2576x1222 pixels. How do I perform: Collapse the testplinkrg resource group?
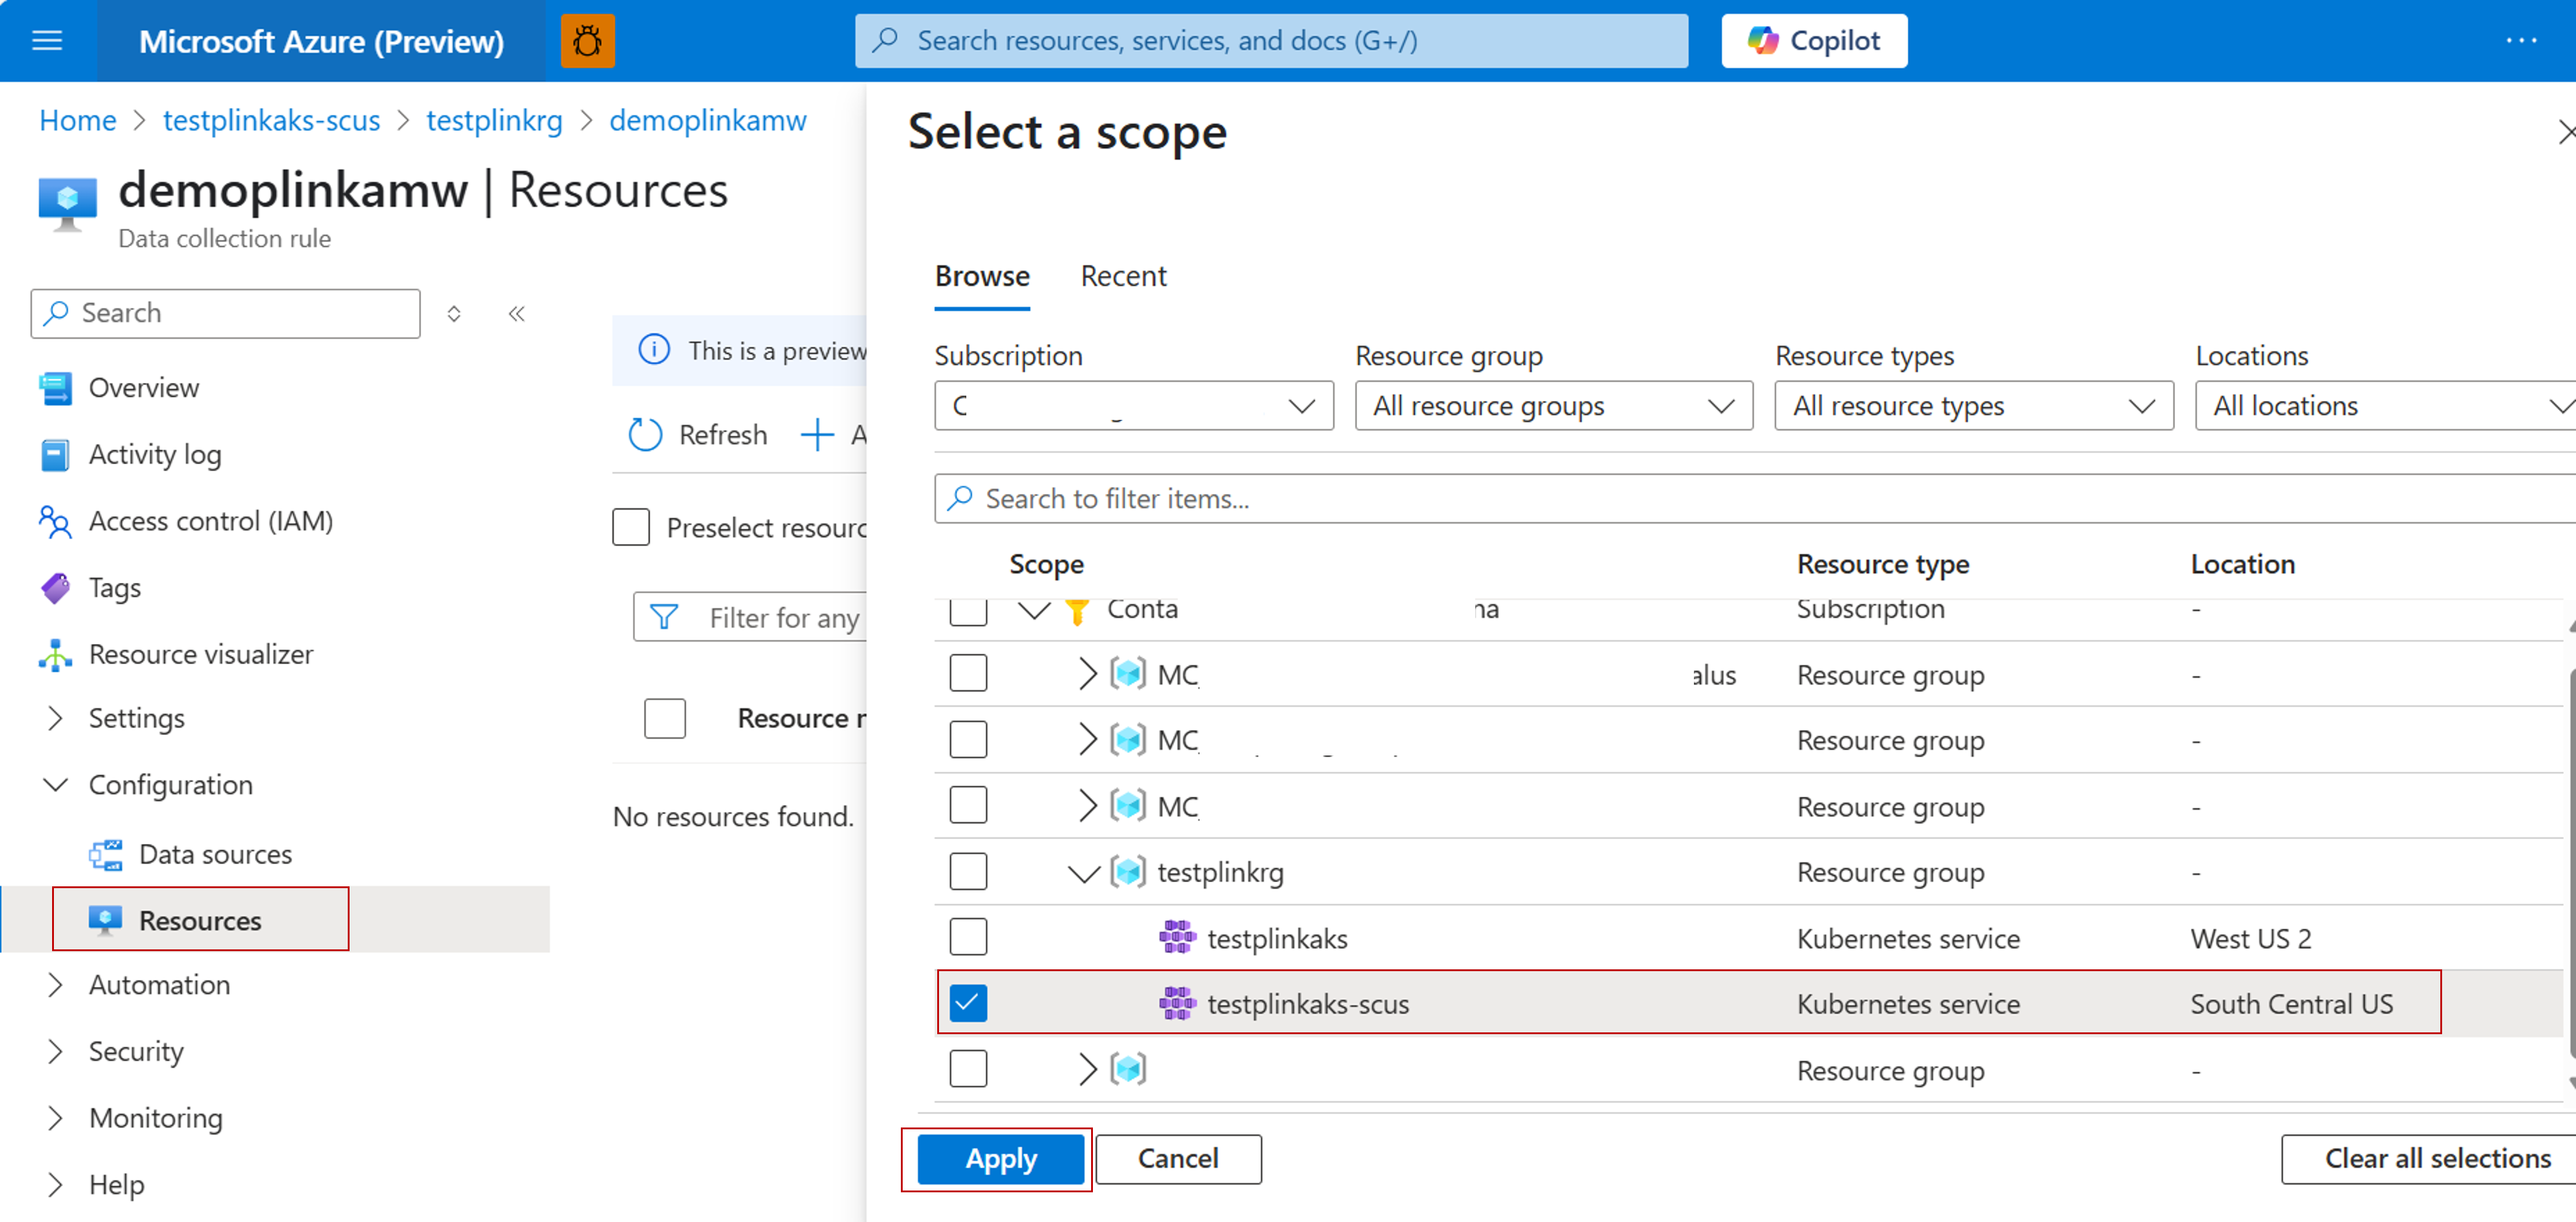tap(1083, 873)
